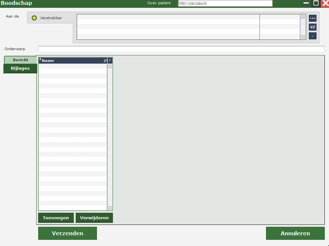Screen dimensions: 329x246
Task: Click Toevoegen to add an attachment
Action: 56,218
